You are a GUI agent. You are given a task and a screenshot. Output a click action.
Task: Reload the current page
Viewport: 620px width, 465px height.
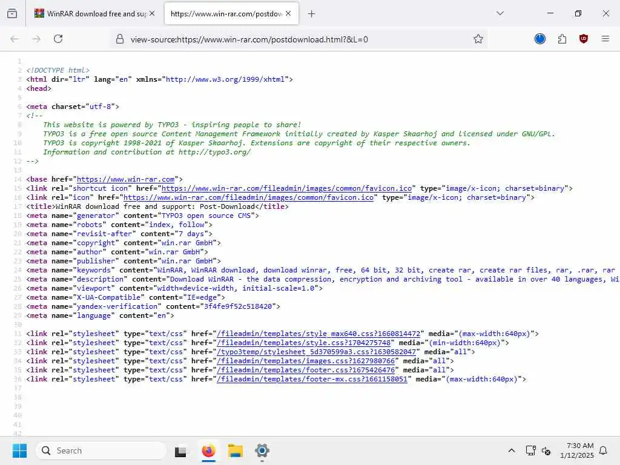pos(58,39)
